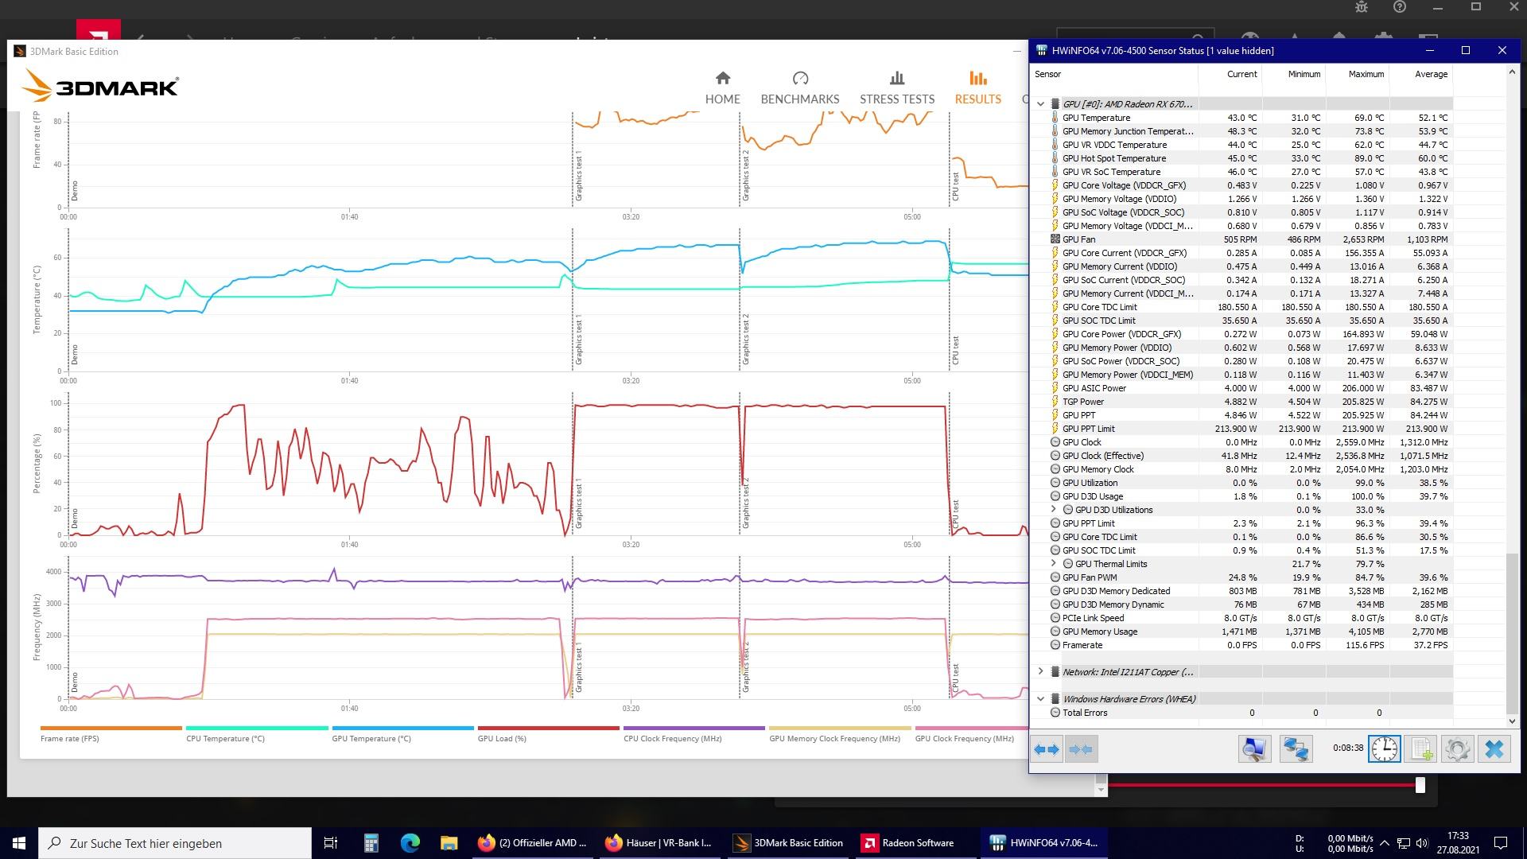Click the log file document icon

point(1421,749)
